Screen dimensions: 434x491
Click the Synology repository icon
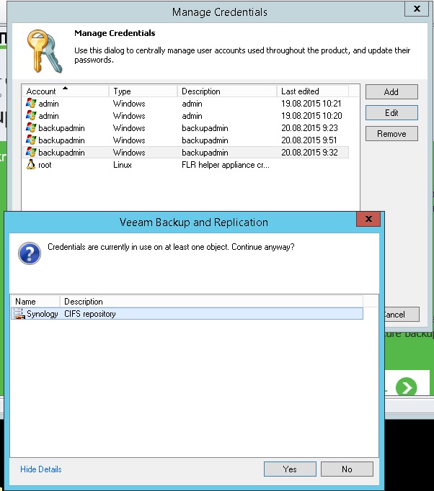(x=19, y=314)
